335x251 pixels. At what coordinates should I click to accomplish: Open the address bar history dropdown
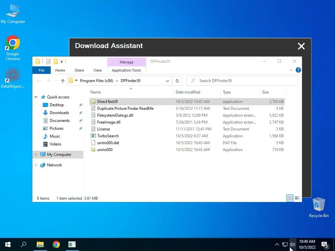tap(167, 81)
